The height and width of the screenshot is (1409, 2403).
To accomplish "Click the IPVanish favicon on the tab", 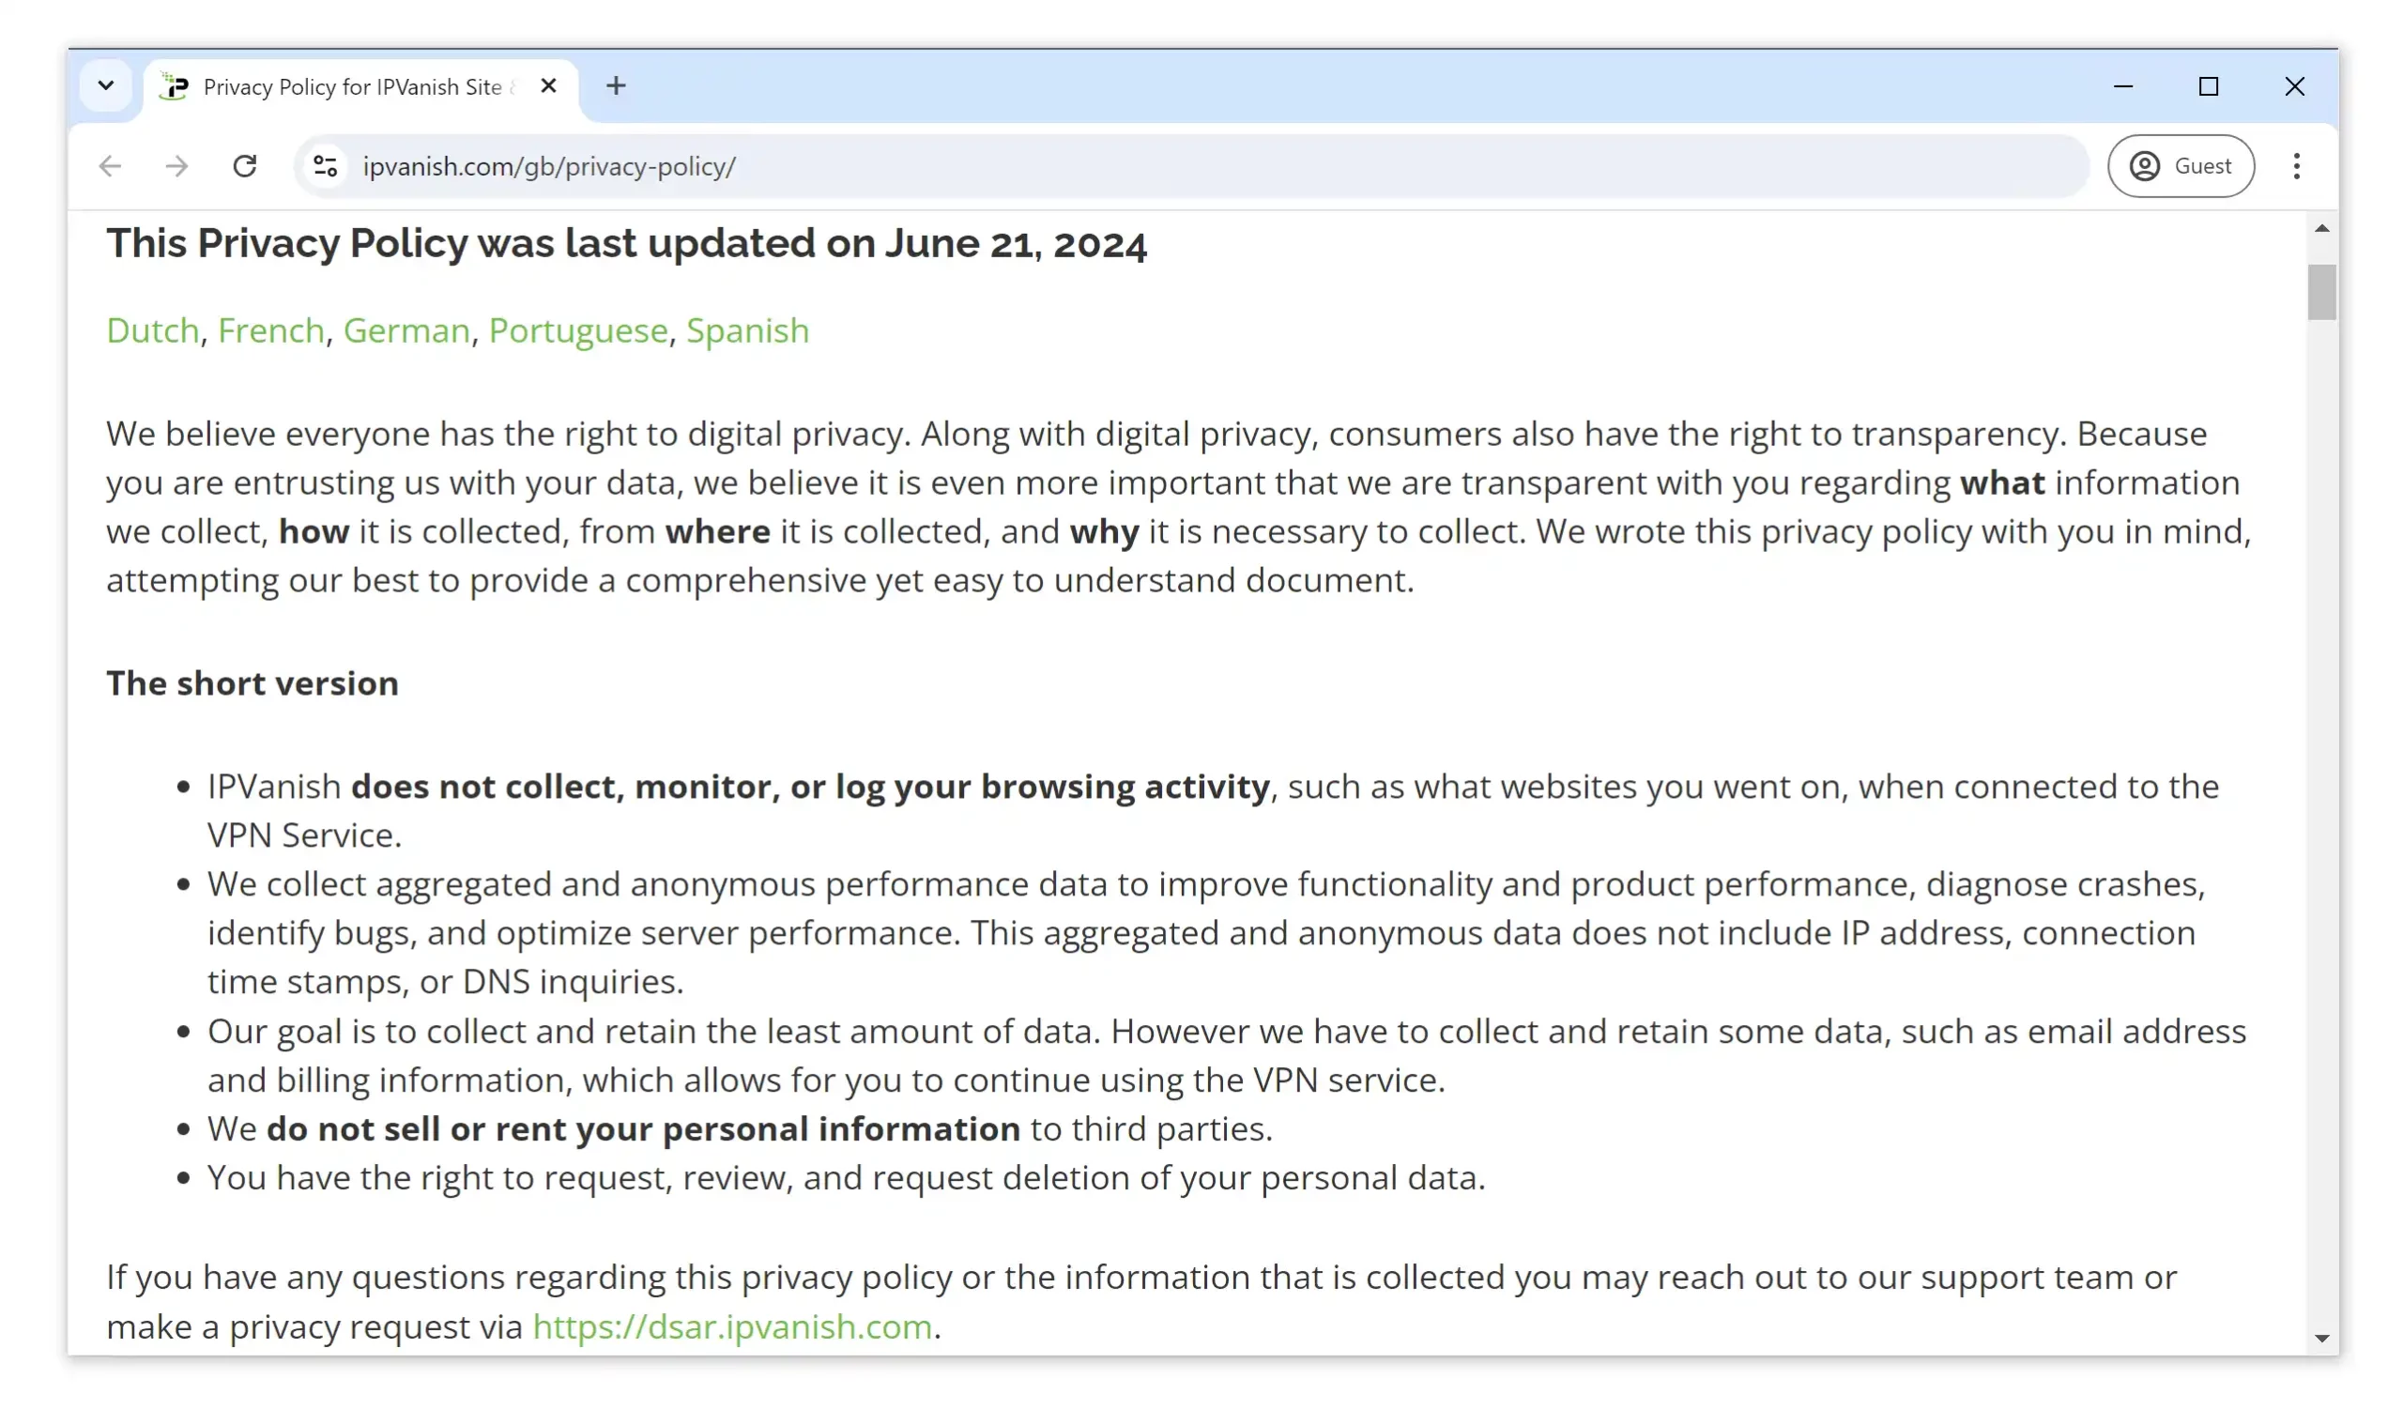I will pos(175,86).
